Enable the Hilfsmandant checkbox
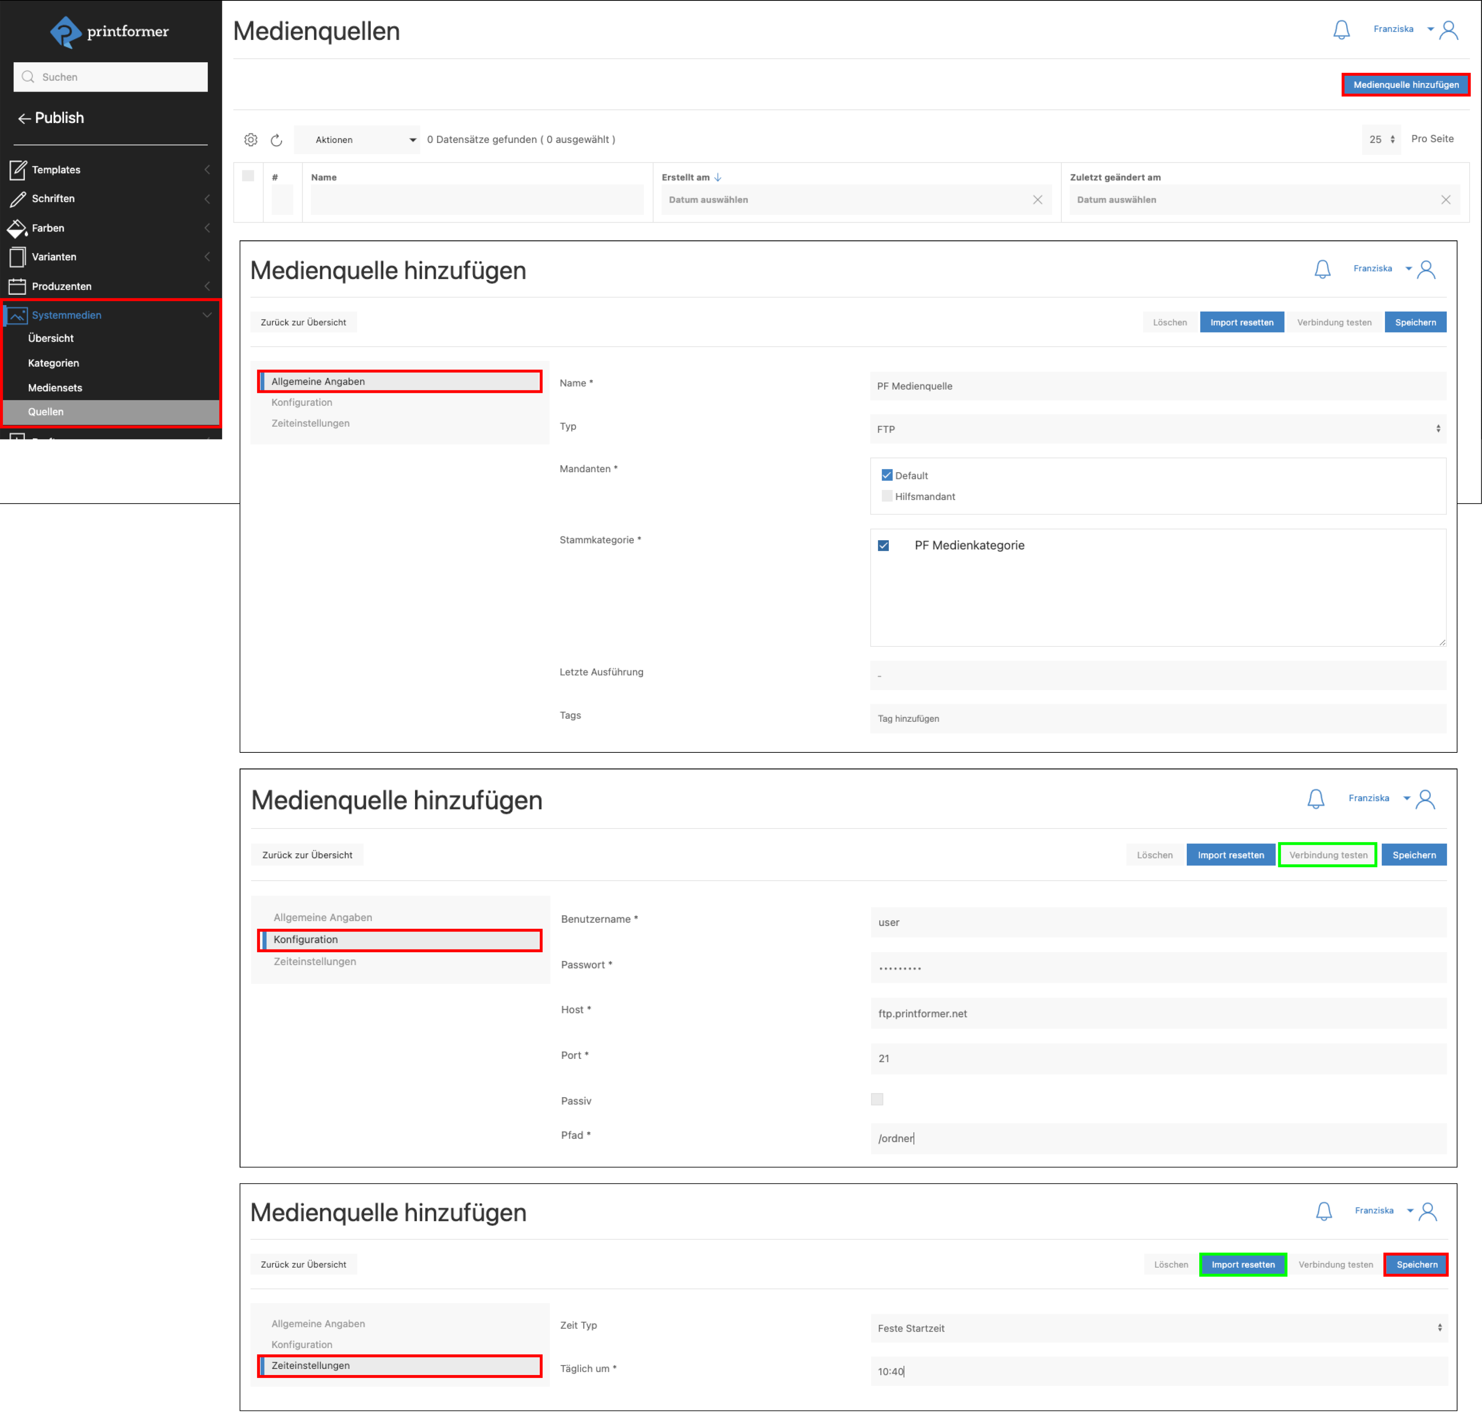The height and width of the screenshot is (1428, 1482). [887, 497]
